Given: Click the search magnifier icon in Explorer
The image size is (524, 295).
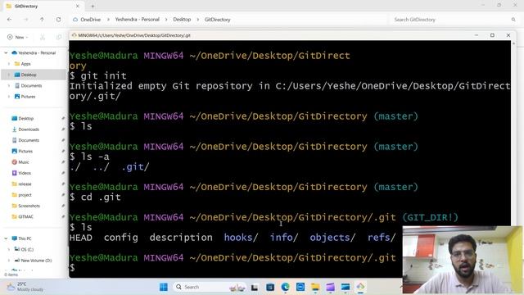Looking at the screenshot, I should pos(513,20).
